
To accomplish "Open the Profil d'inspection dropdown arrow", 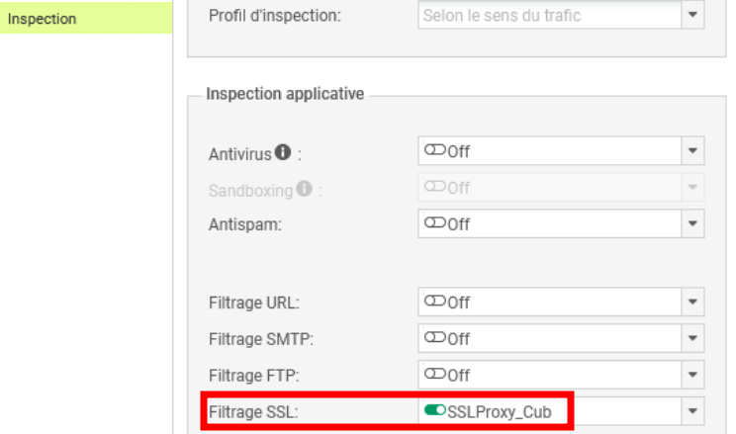I will pos(692,16).
